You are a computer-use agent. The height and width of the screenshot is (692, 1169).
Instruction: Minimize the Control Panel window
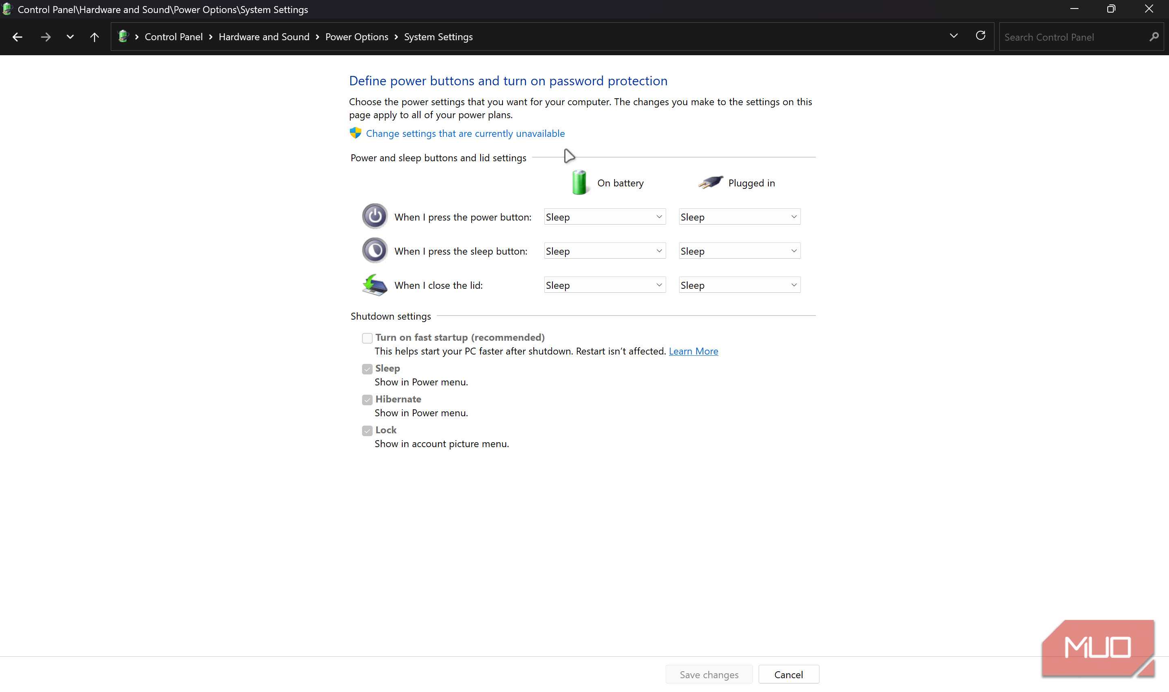1074,9
